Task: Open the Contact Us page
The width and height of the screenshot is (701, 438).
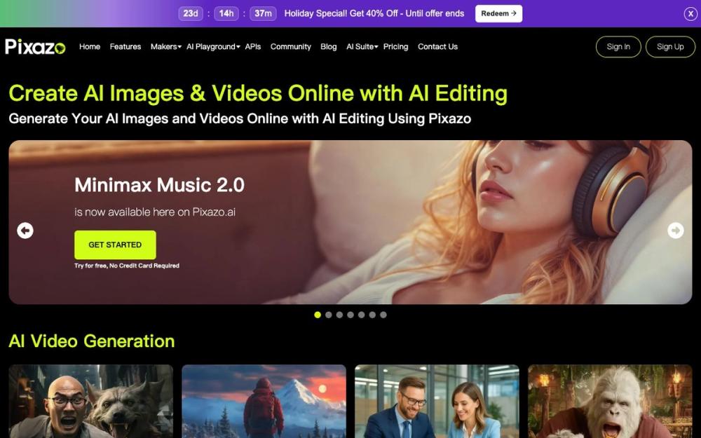Action: [437, 46]
